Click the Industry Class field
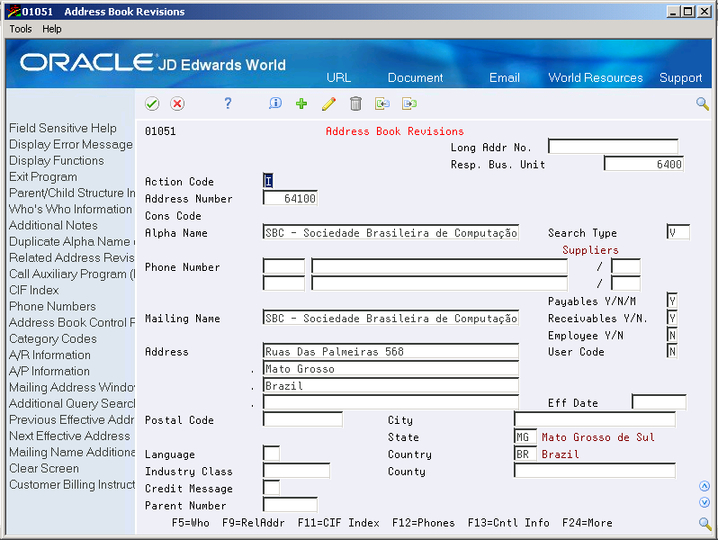This screenshot has width=718, height=540. 296,471
